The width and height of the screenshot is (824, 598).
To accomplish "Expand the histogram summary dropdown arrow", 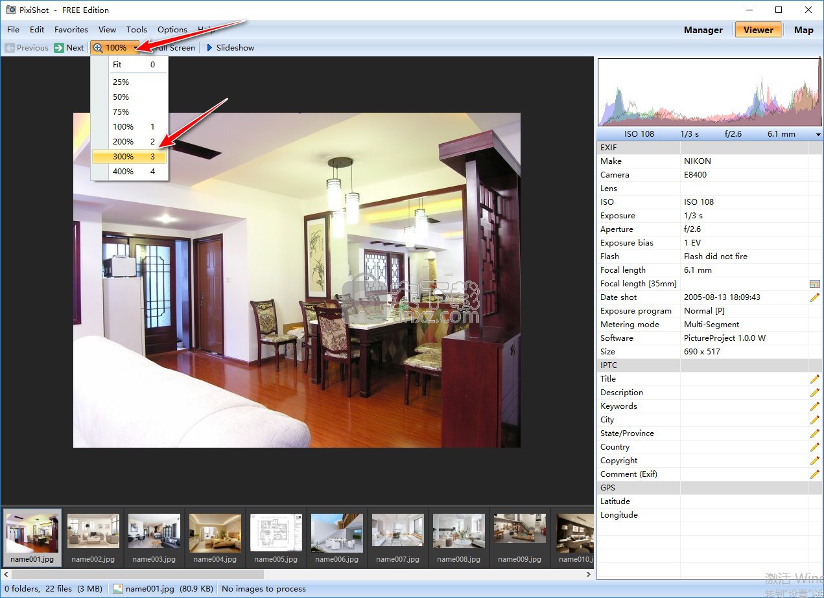I will click(x=819, y=134).
